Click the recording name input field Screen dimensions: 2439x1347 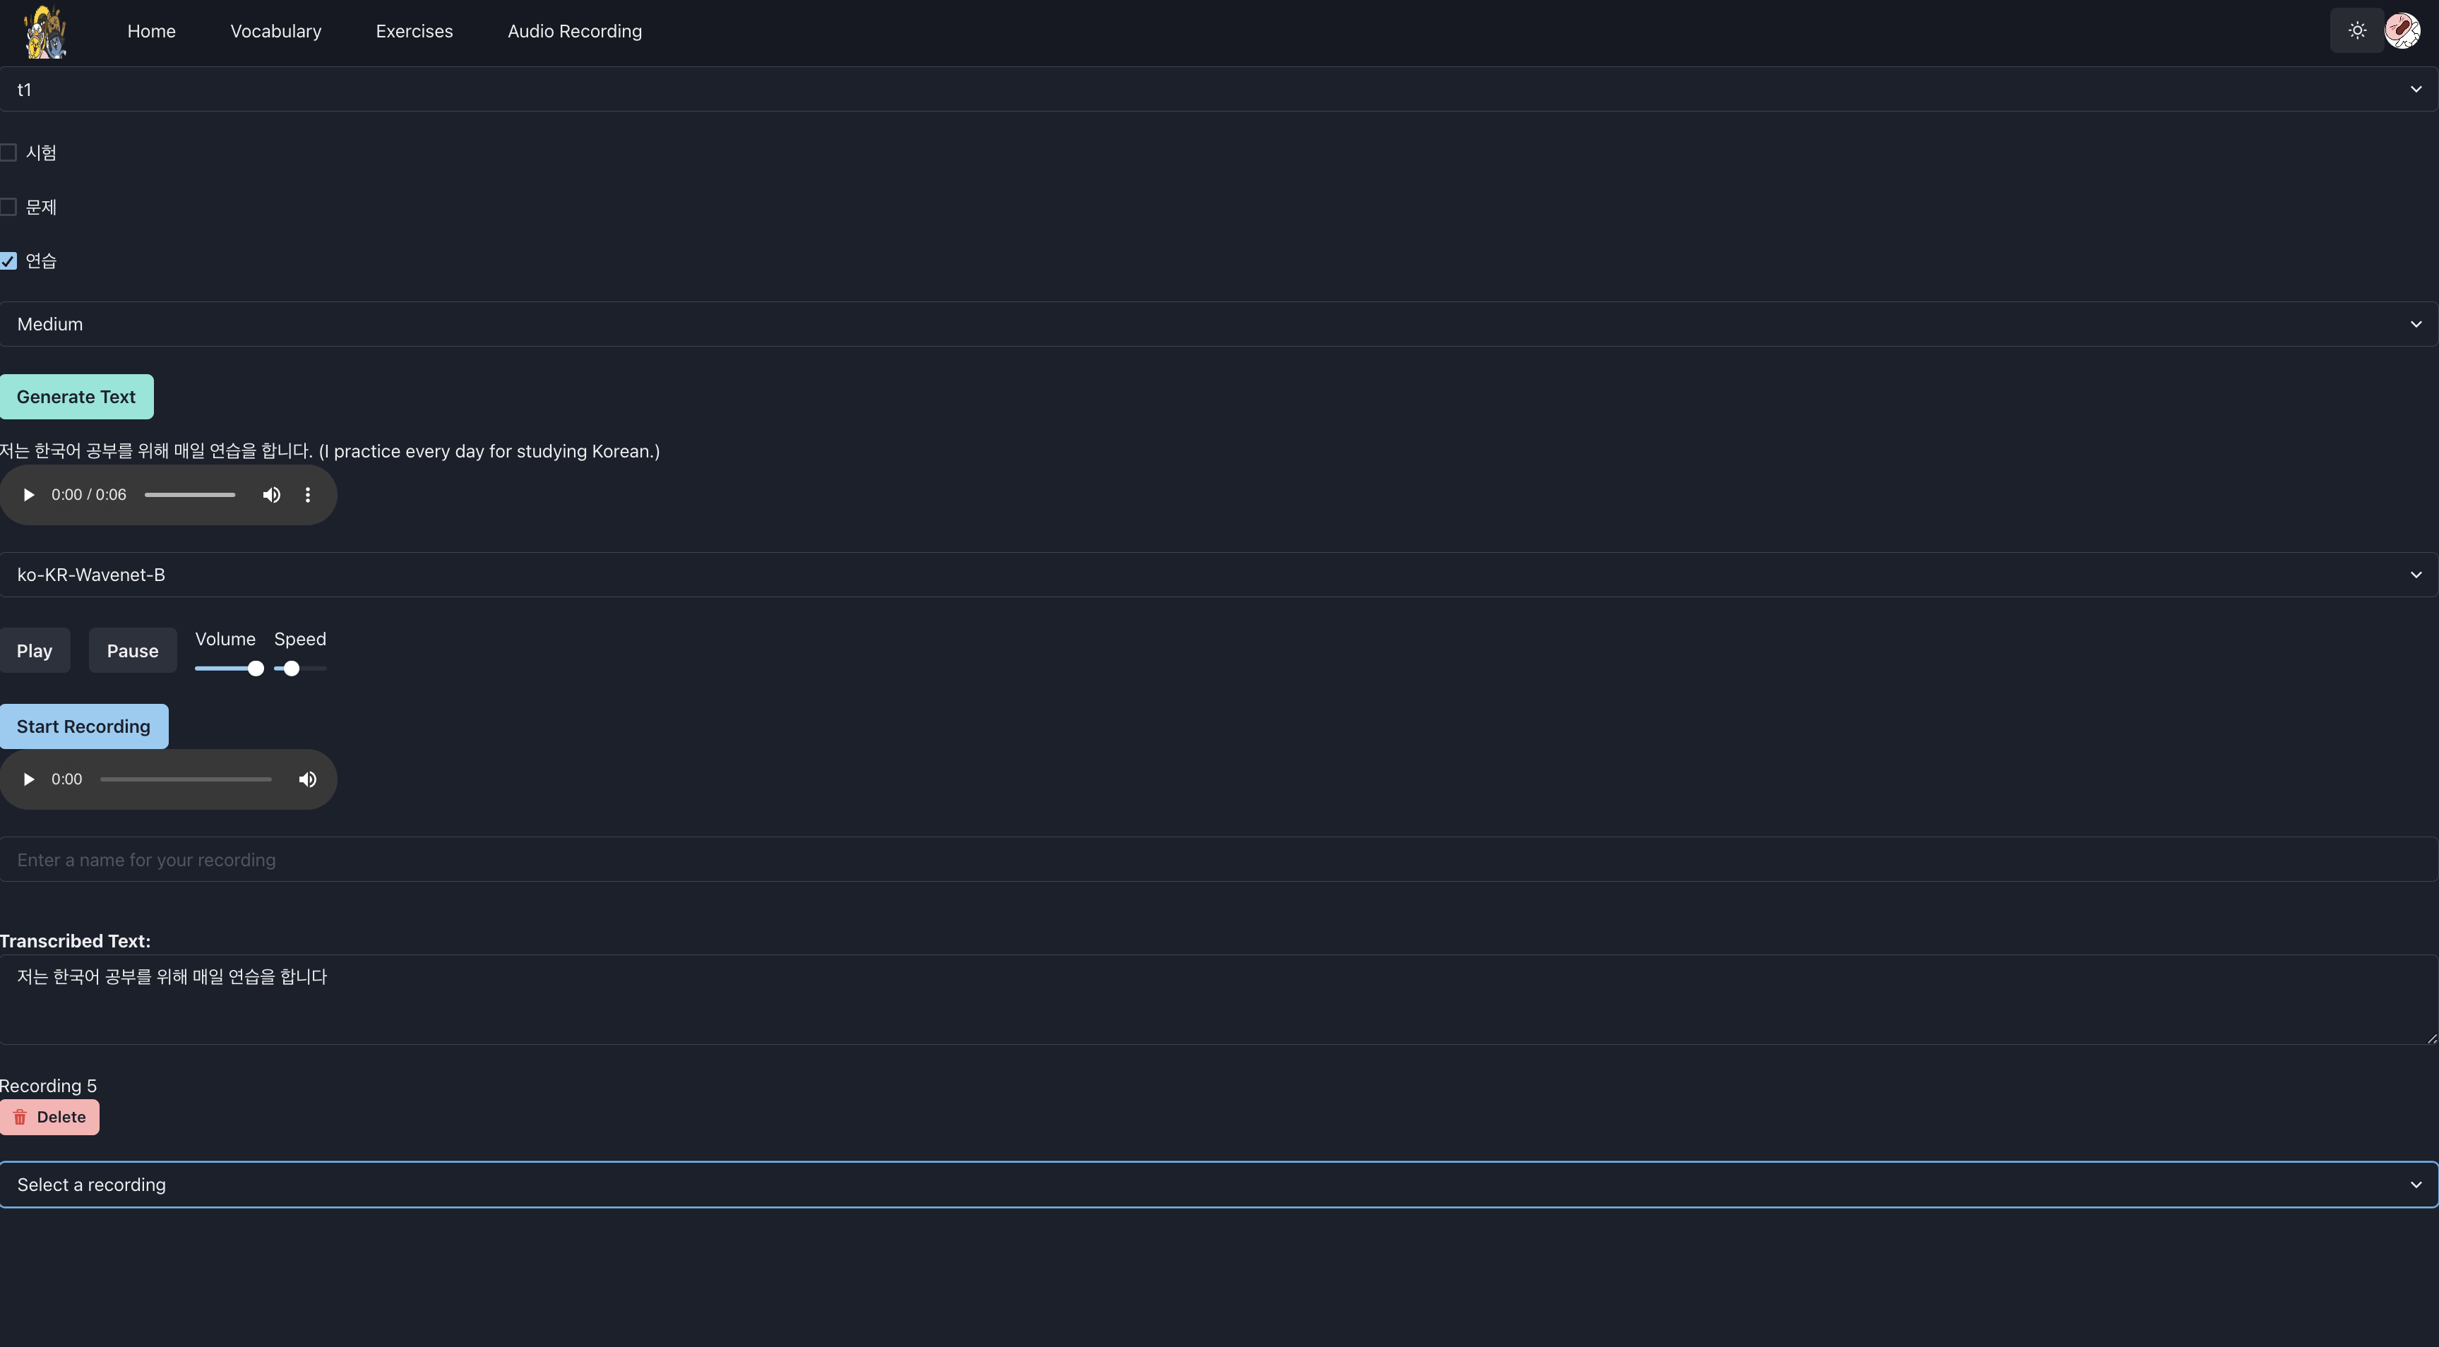(1217, 859)
